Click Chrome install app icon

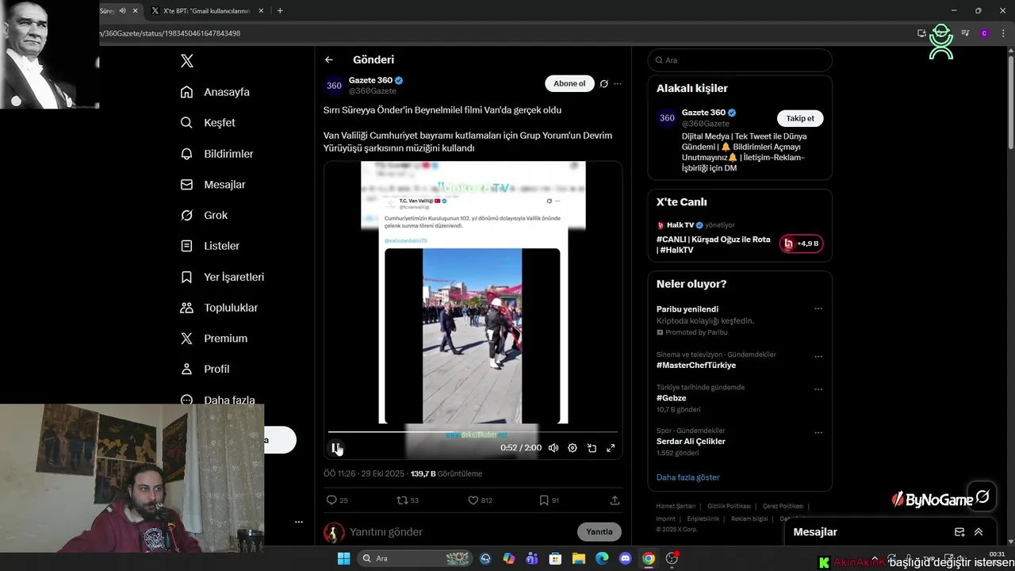coord(921,33)
